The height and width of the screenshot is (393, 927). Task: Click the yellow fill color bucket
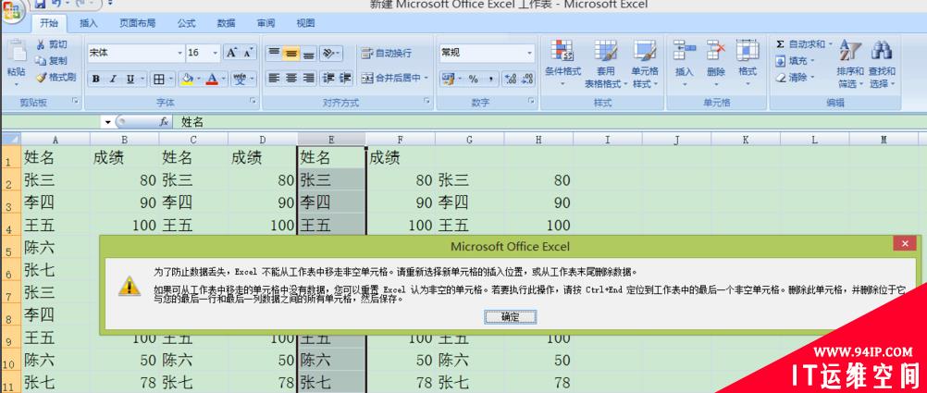click(x=188, y=79)
